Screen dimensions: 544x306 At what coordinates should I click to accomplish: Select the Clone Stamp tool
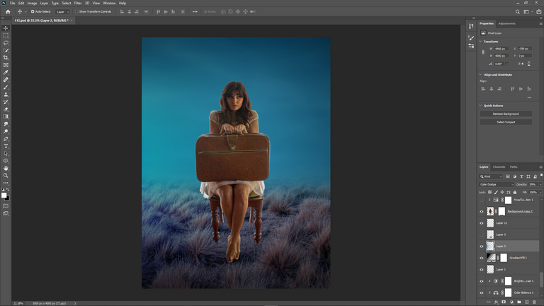pos(6,94)
